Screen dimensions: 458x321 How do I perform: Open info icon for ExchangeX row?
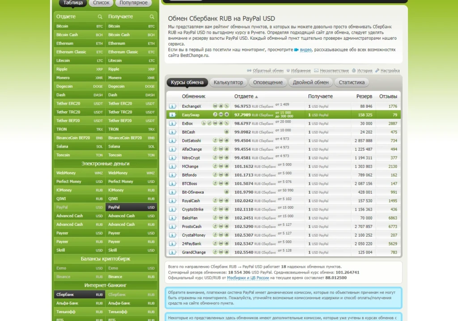[172, 106]
